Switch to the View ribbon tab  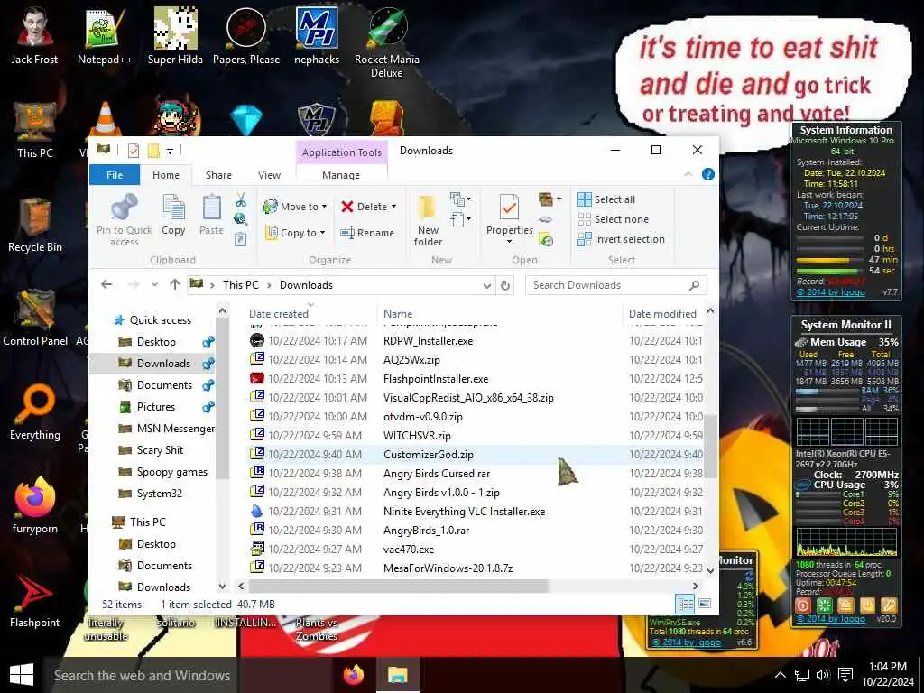pos(269,175)
